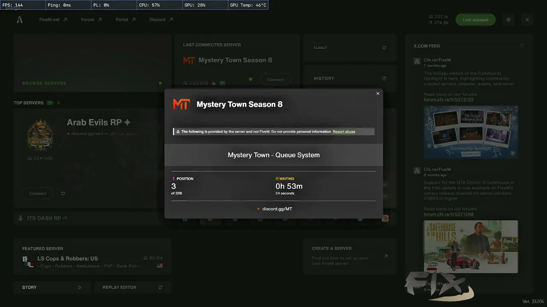Screen dimensions: 547x307
Task: Open the History section
Action: [x=350, y=78]
